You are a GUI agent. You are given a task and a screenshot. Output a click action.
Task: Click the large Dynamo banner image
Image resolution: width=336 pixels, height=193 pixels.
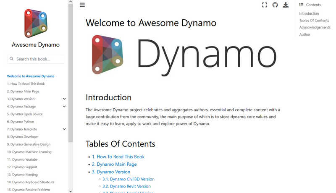click(x=184, y=55)
